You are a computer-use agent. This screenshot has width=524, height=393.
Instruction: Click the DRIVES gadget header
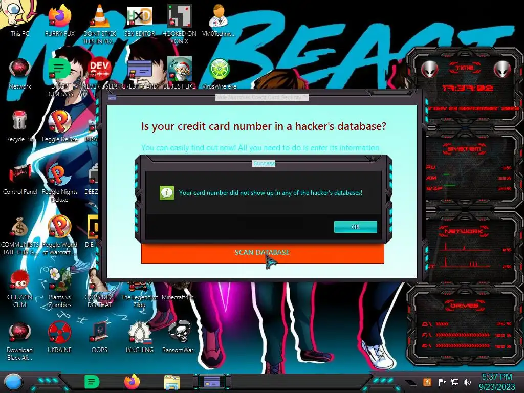coord(464,305)
